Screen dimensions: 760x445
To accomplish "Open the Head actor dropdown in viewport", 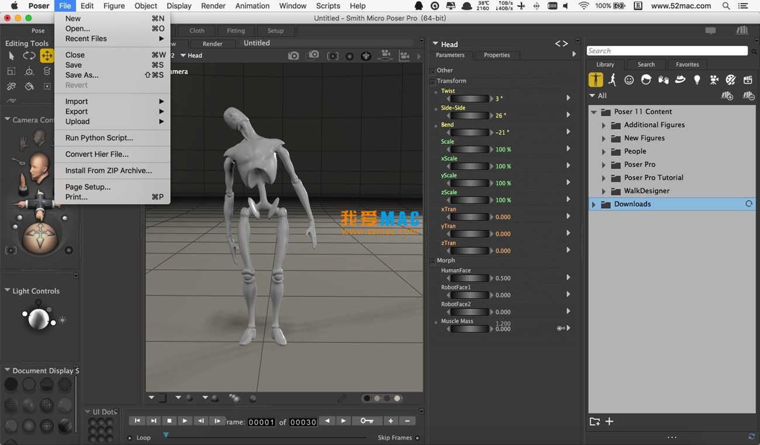I will tap(191, 56).
